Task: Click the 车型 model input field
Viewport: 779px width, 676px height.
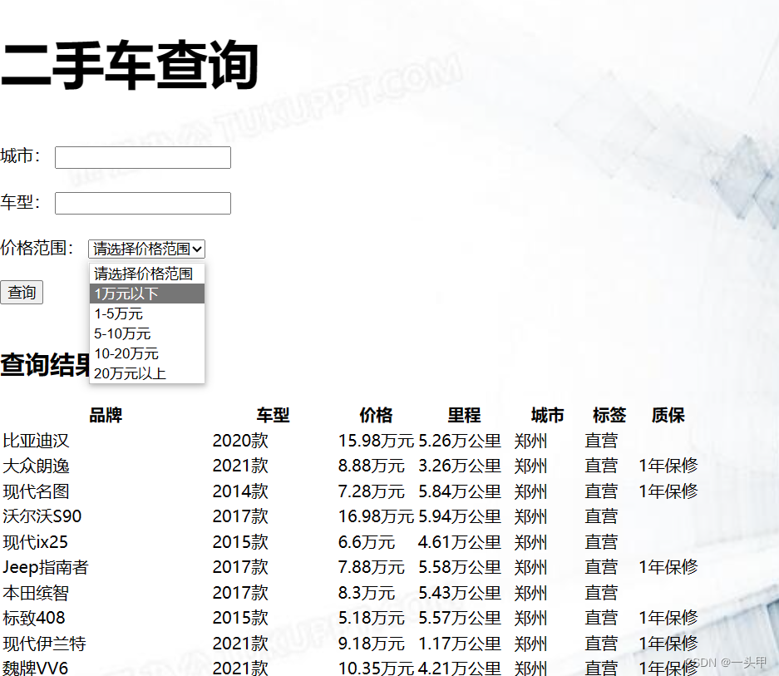Action: pyautogui.click(x=143, y=203)
